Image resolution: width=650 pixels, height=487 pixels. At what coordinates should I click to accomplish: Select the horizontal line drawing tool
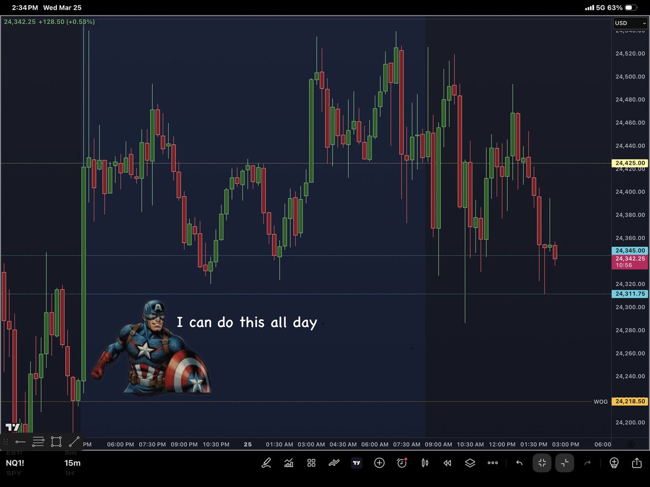pos(21,442)
